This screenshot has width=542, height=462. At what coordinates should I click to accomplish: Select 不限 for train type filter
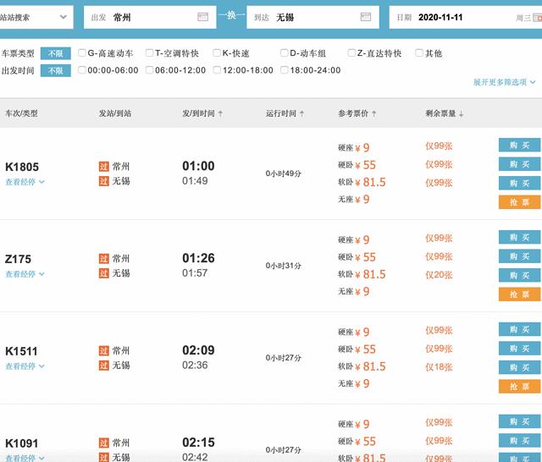click(x=55, y=53)
